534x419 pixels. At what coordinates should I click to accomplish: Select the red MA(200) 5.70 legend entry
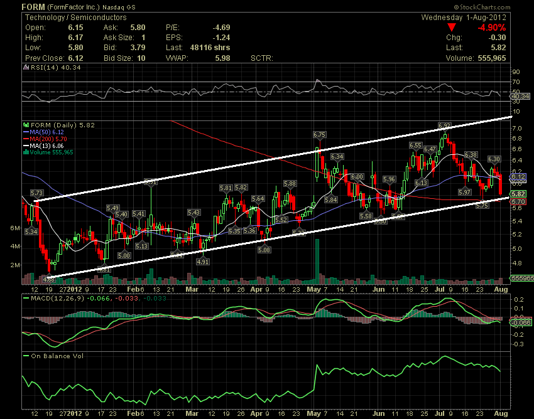(x=45, y=139)
